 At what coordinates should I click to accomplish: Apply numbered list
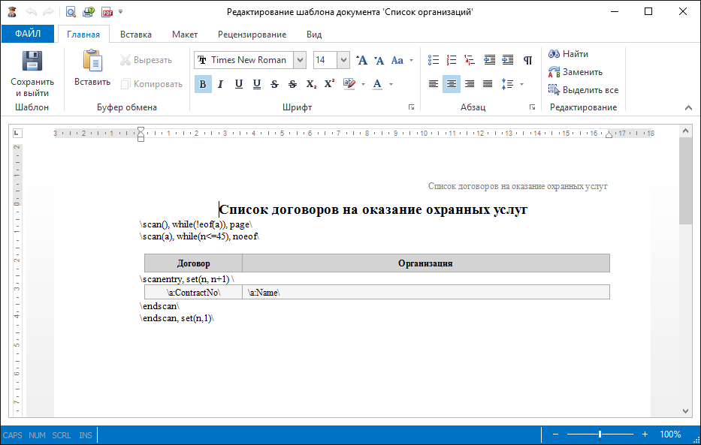coord(452,60)
